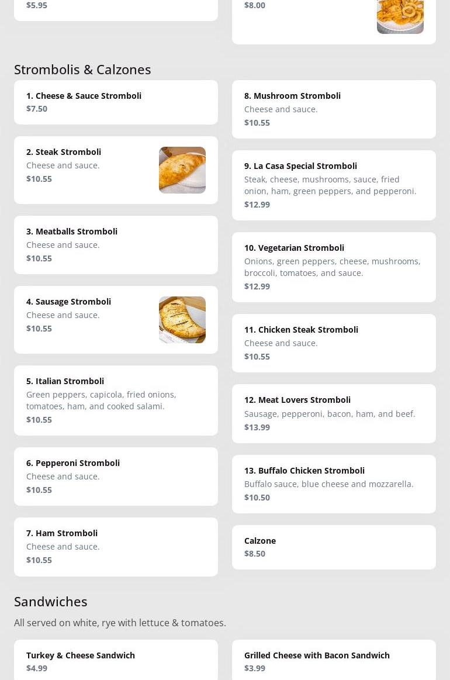Choose Turkey & Cheese Sandwich
The image size is (450, 680).
(116, 661)
